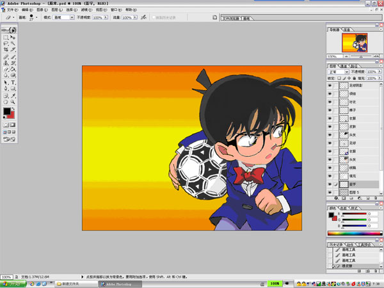
Task: Click Adobe Photoshop taskbar button
Action: [120, 284]
